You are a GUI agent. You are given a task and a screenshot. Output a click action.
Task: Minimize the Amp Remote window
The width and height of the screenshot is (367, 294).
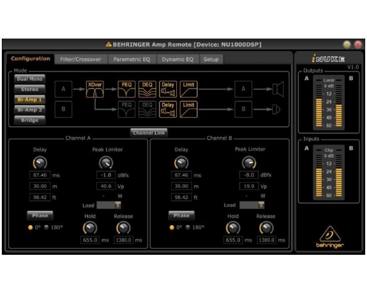click(347, 44)
